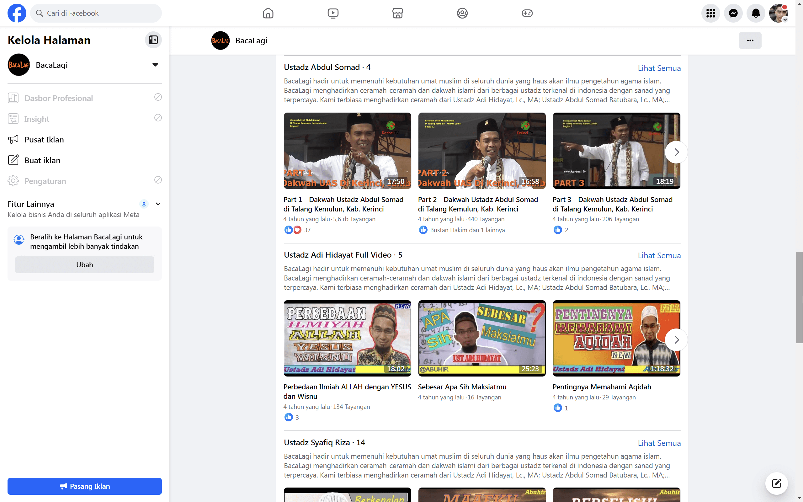Click the Pasang Iklan button

[x=85, y=486]
